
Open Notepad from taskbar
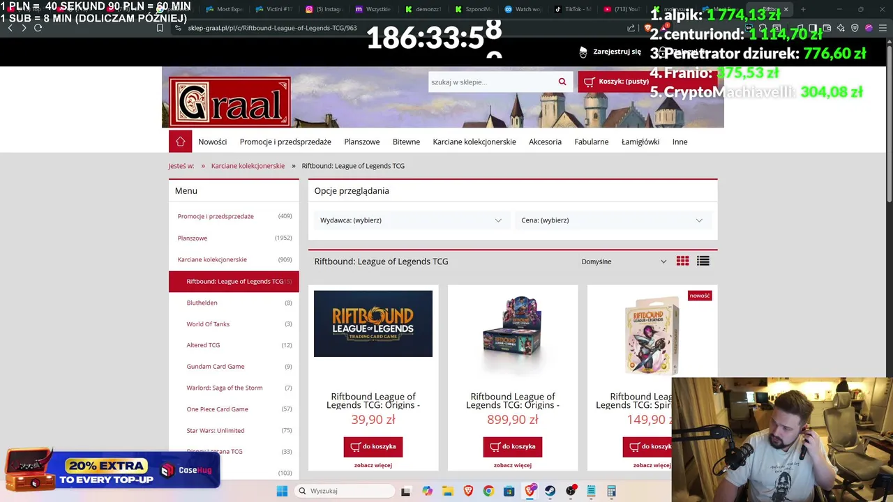(591, 491)
